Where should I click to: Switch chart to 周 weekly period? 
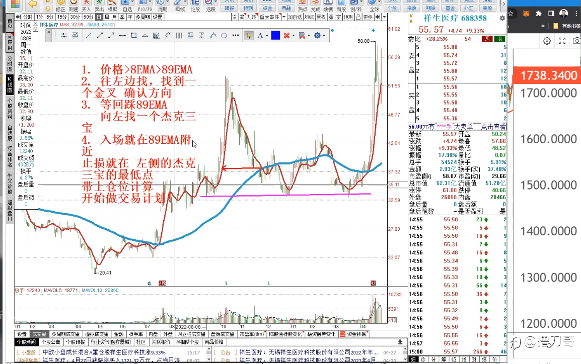107,17
